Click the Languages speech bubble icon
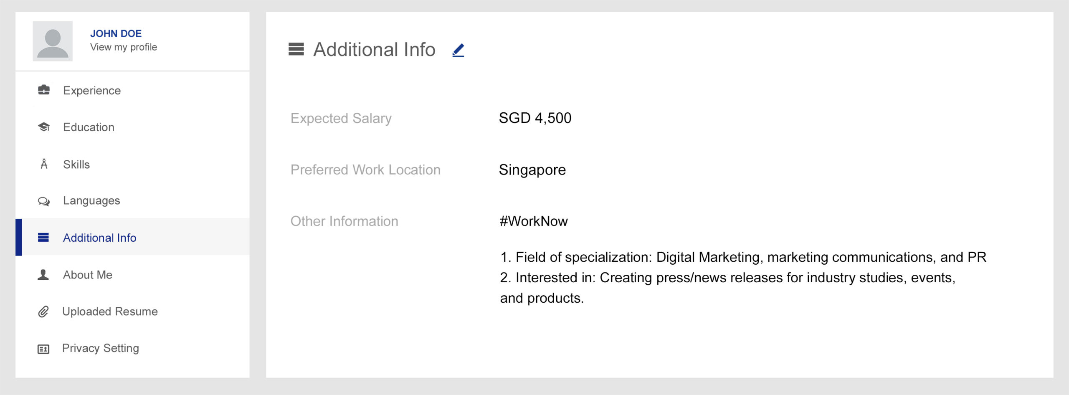The image size is (1069, 395). [43, 201]
